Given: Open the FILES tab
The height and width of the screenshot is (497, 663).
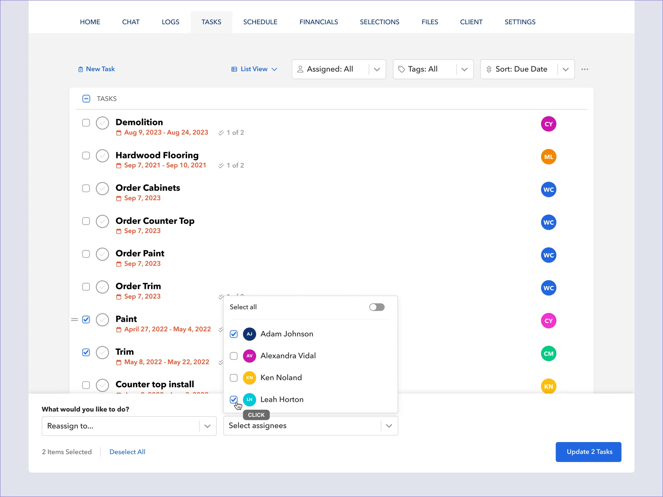Looking at the screenshot, I should coord(430,22).
